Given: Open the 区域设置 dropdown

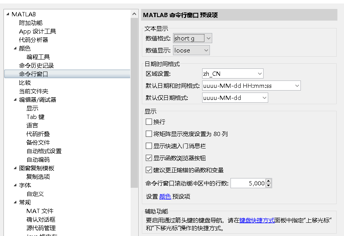Looking at the screenshot, I should coord(260,73).
